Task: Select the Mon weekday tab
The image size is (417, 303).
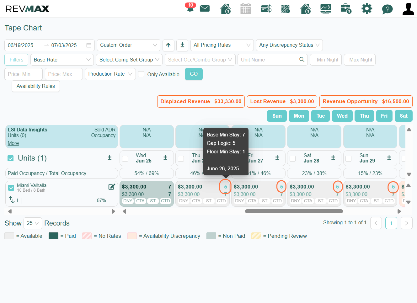Action: click(299, 116)
